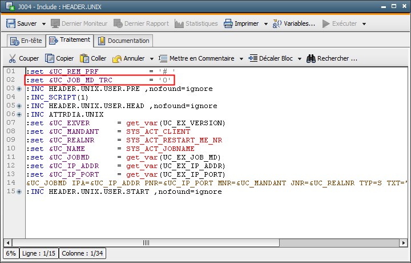The image size is (411, 263).
Task: Click the Colonne : 1/34 status field
Action: (82, 253)
